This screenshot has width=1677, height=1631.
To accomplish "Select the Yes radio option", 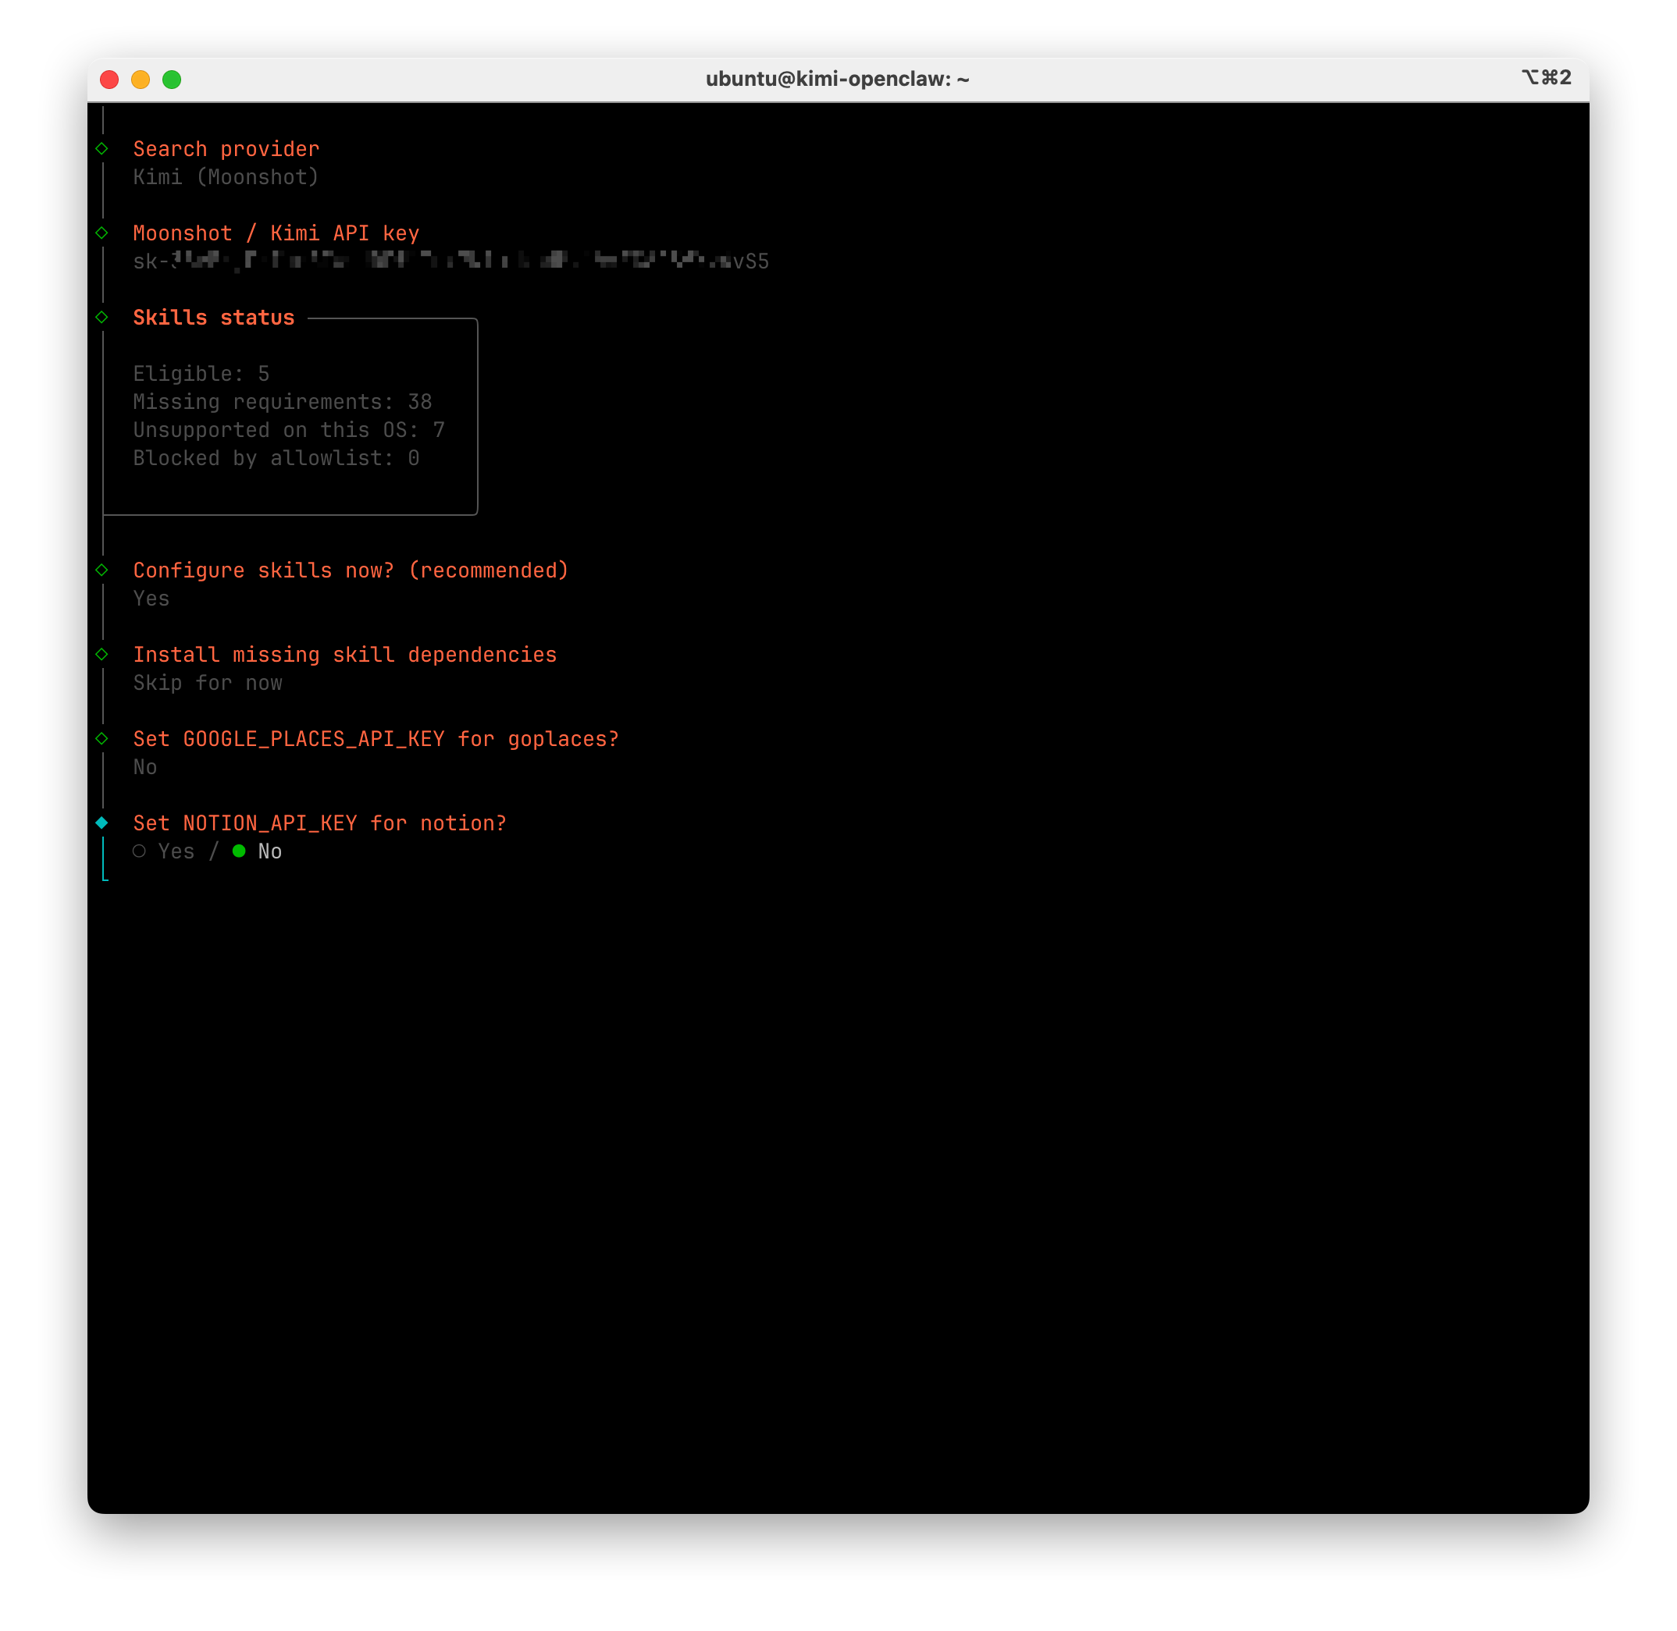I will click(x=140, y=851).
